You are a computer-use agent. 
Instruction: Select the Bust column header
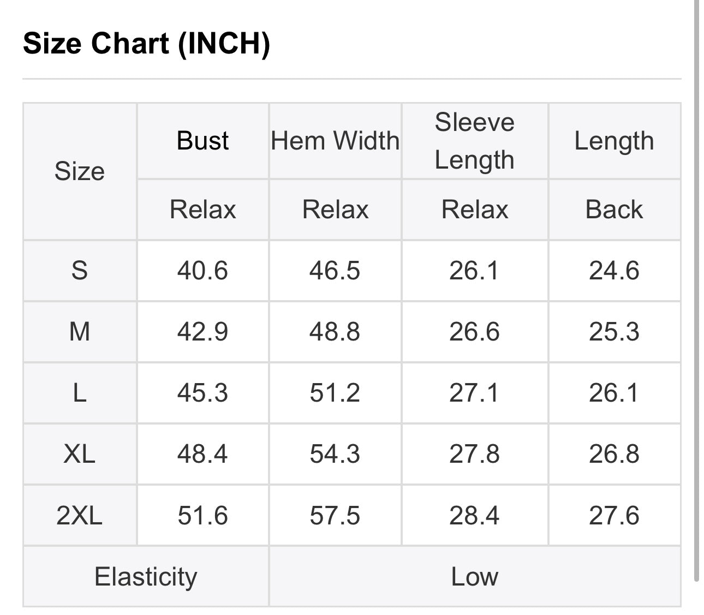coord(202,141)
